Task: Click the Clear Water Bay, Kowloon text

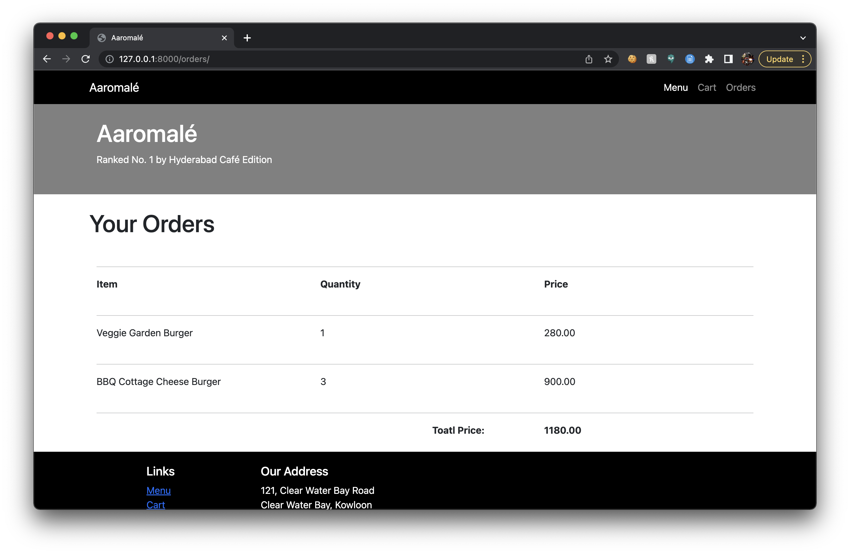Action: (x=316, y=505)
